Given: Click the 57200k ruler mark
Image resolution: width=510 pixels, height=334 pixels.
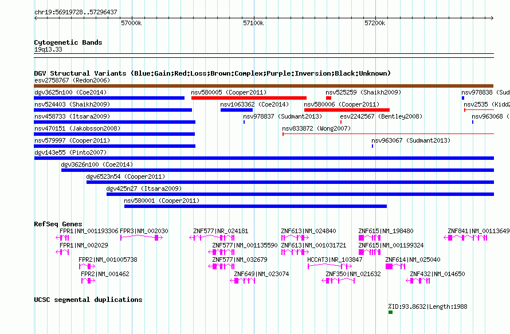Looking at the screenshot, I should click(375, 23).
